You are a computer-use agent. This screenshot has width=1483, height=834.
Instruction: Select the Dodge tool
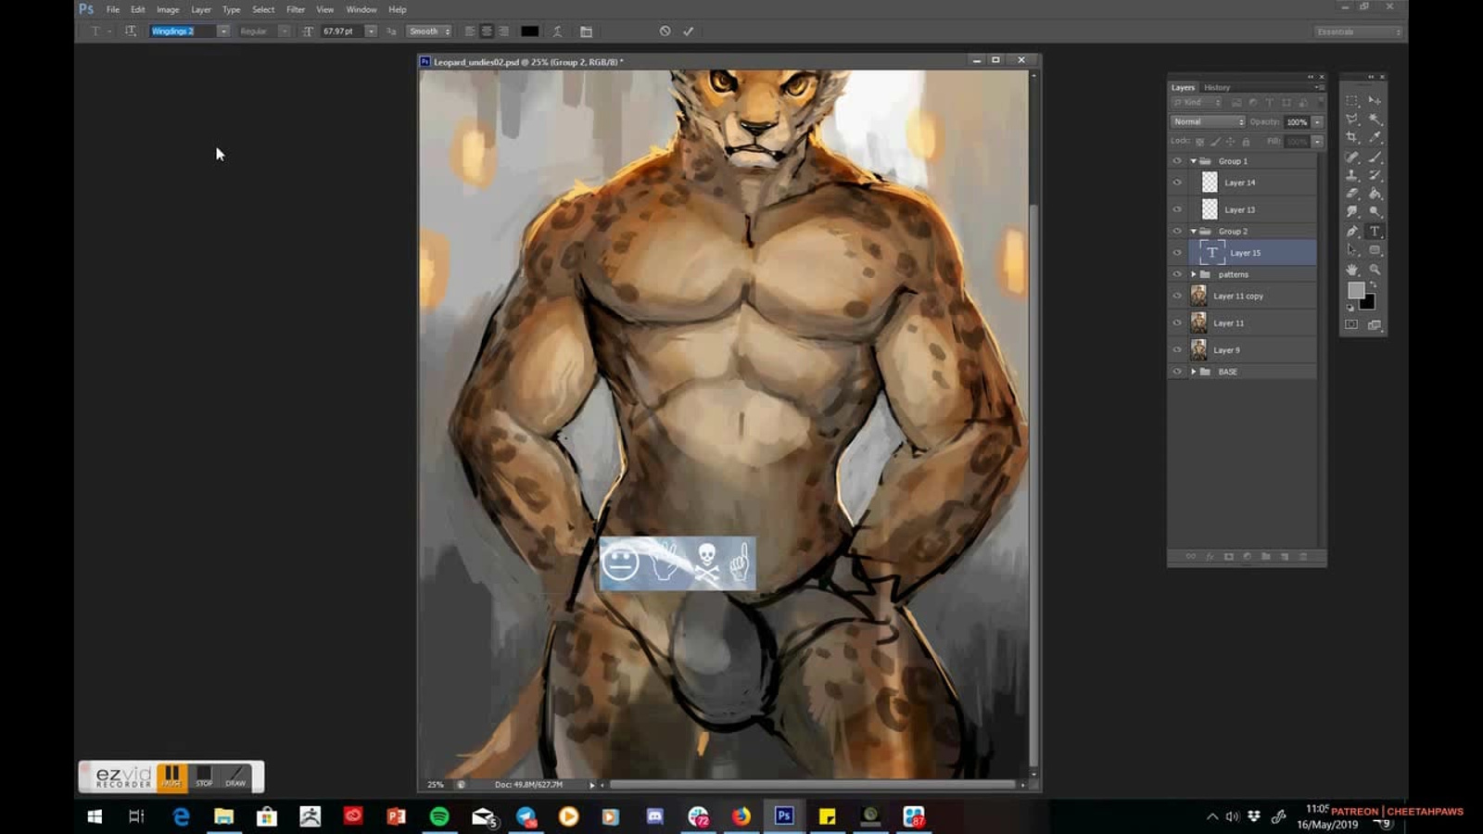1375,212
